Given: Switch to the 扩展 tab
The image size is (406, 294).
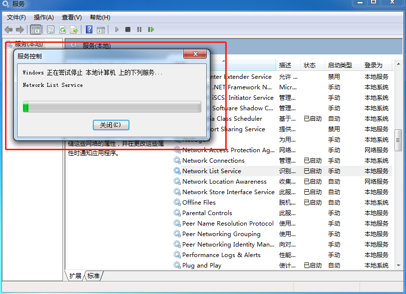Looking at the screenshot, I should point(75,276).
